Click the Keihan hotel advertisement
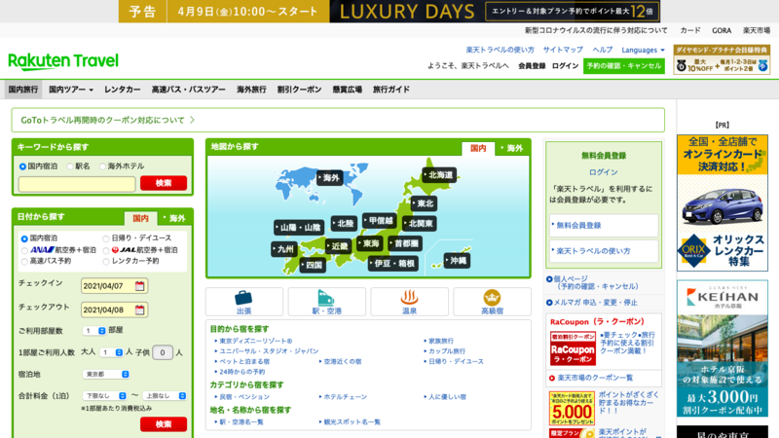The height and width of the screenshot is (438, 779). tap(722, 348)
